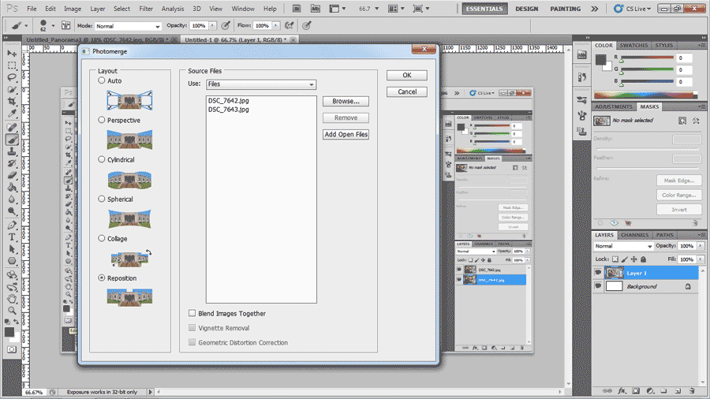The width and height of the screenshot is (710, 399).
Task: Select the Auto layout radio button
Action: click(x=102, y=80)
